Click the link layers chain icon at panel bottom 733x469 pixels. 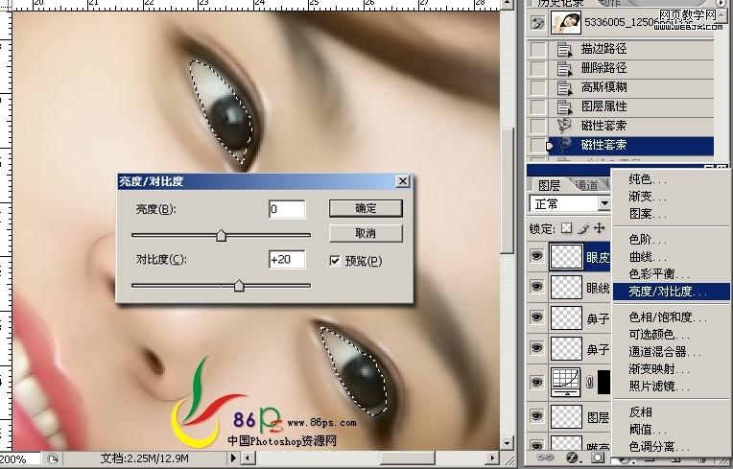pyautogui.click(x=544, y=457)
